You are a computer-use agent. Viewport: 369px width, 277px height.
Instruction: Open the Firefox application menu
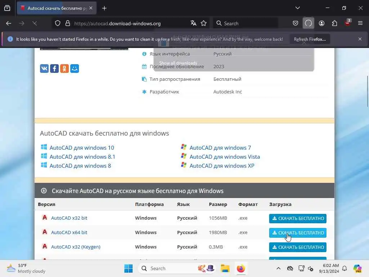click(360, 23)
